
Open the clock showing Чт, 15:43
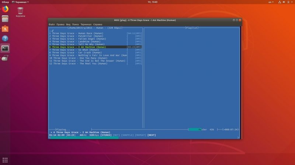(x=152, y=2)
